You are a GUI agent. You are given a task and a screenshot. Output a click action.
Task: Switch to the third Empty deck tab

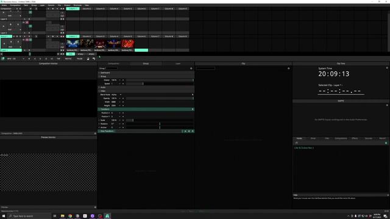click(x=91, y=54)
